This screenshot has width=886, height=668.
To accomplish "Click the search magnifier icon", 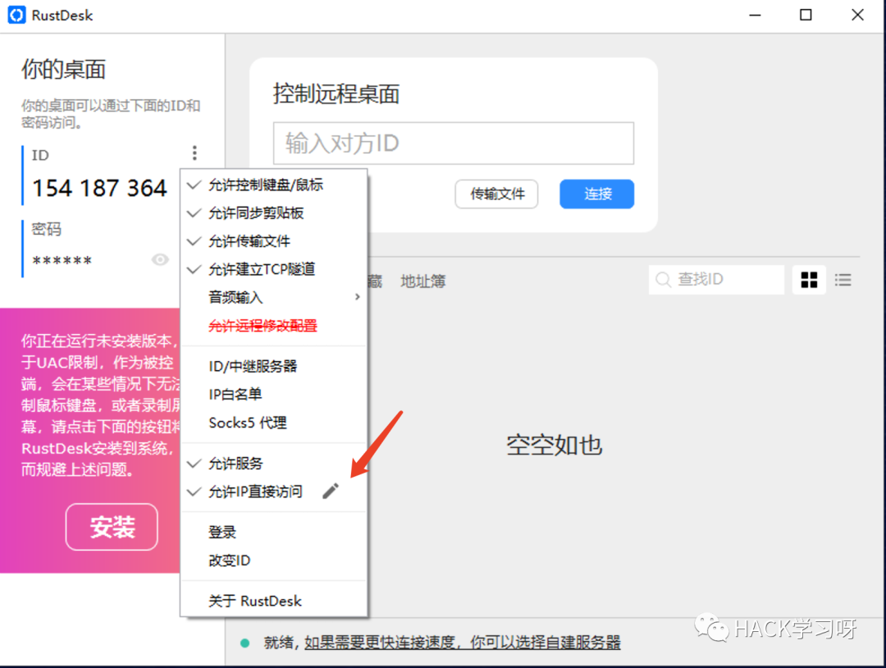I will click(664, 280).
